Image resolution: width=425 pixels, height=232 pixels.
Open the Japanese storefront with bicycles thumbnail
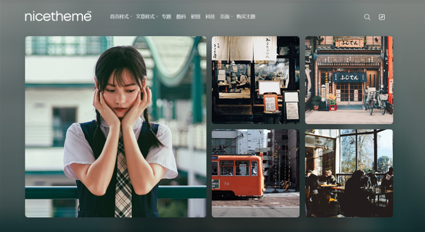pos(349,80)
